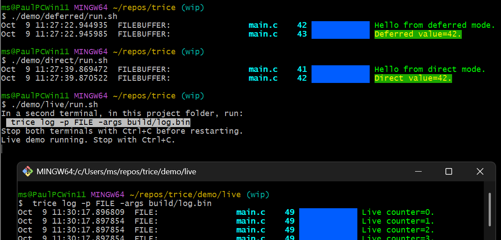Click the highlighted 'Direct value=42.' text

point(413,78)
